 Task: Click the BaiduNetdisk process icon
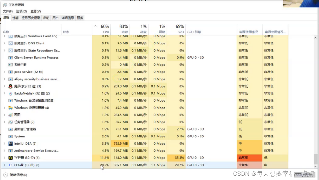(11, 93)
